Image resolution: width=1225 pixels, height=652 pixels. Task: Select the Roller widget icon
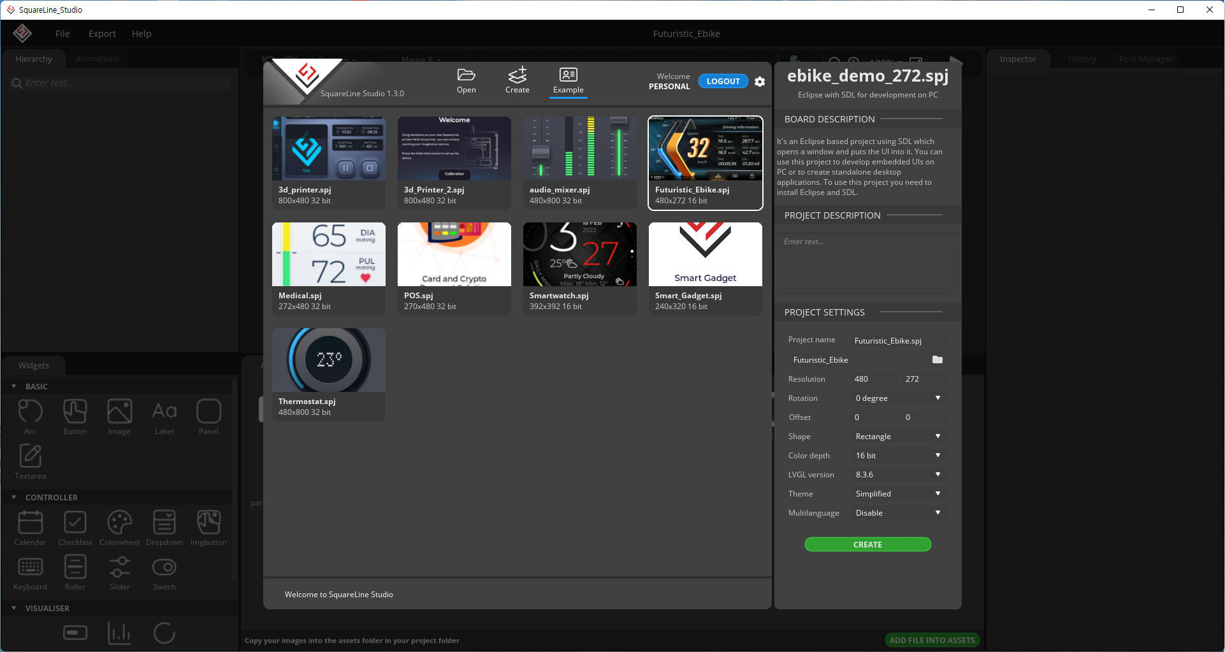click(x=75, y=567)
